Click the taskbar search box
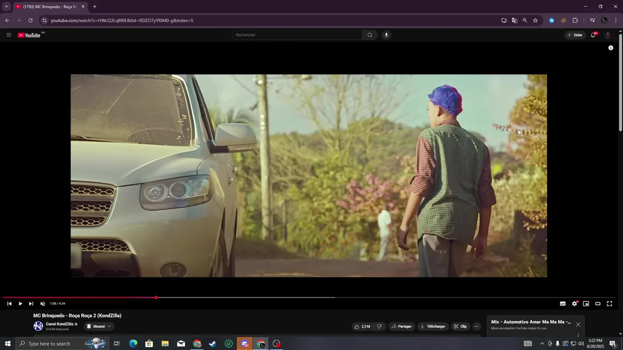This screenshot has height=350, width=623. (x=62, y=344)
